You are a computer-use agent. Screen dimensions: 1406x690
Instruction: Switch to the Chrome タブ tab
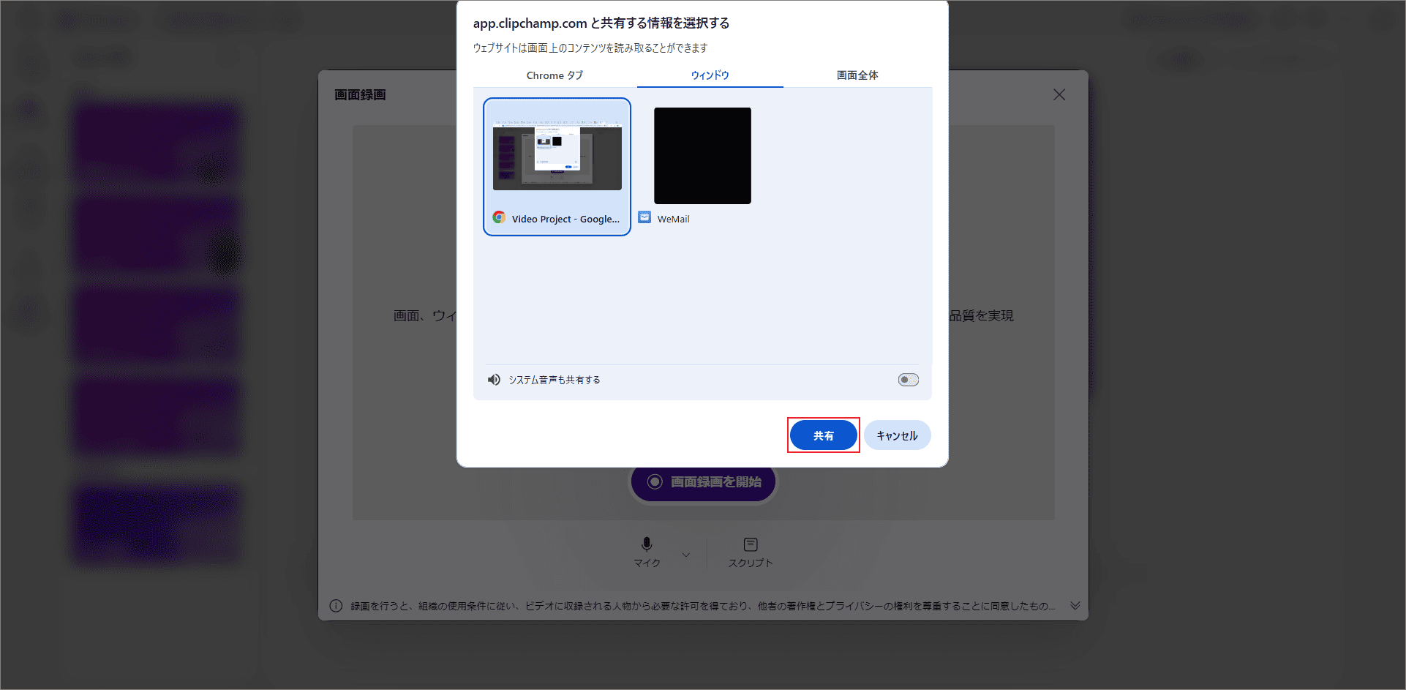coord(554,75)
